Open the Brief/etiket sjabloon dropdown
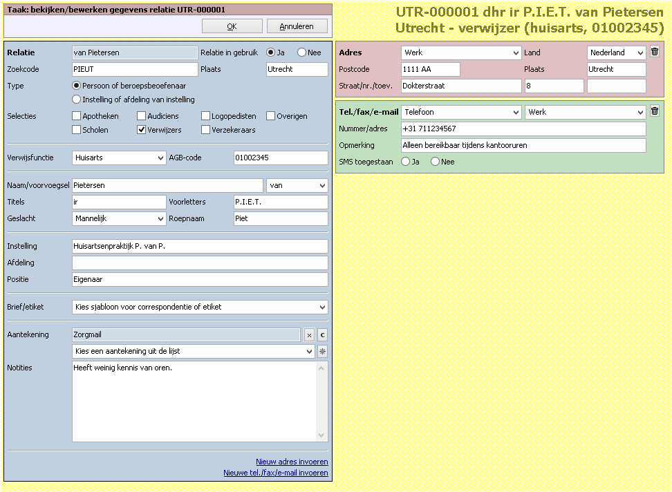 [200, 307]
